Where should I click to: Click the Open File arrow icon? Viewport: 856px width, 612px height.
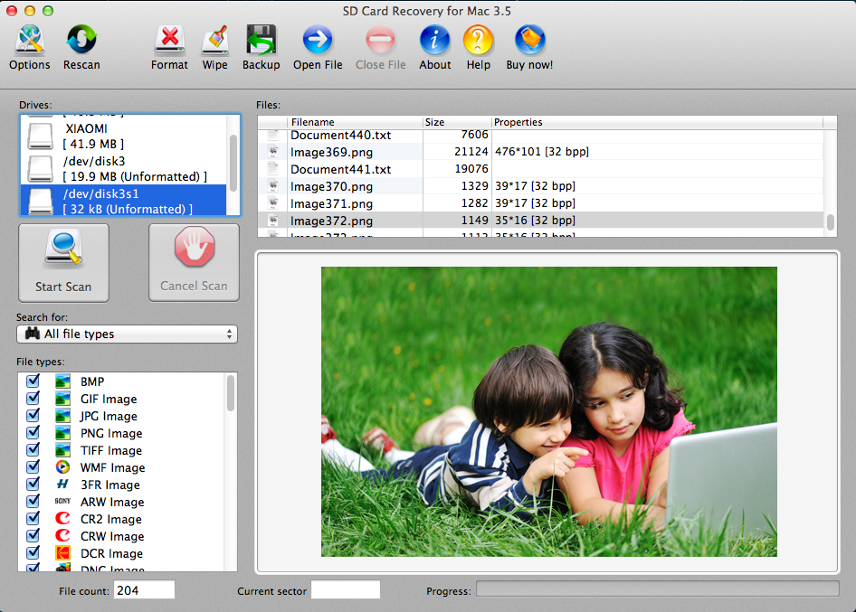pyautogui.click(x=318, y=41)
